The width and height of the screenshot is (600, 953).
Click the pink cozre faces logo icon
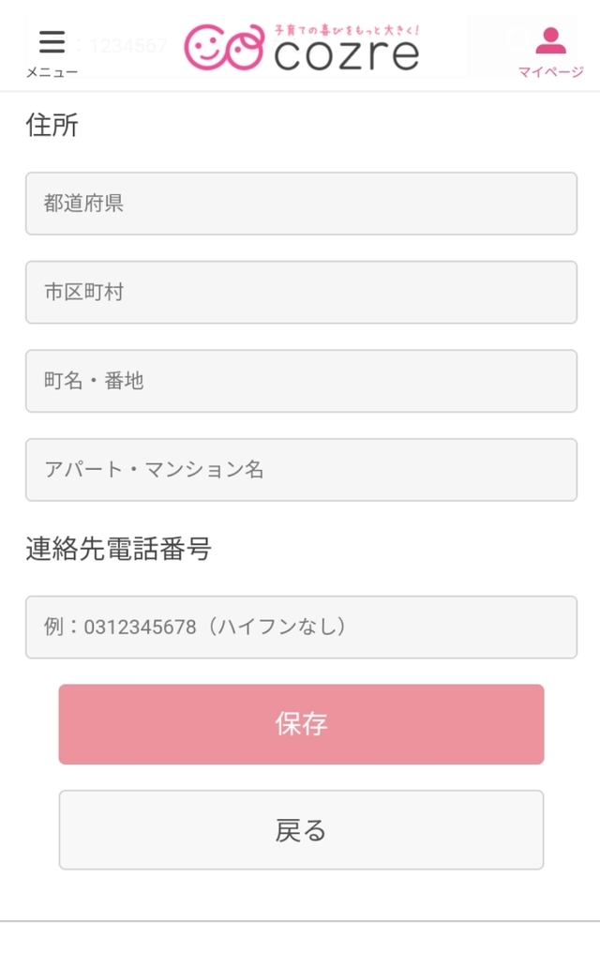point(223,48)
